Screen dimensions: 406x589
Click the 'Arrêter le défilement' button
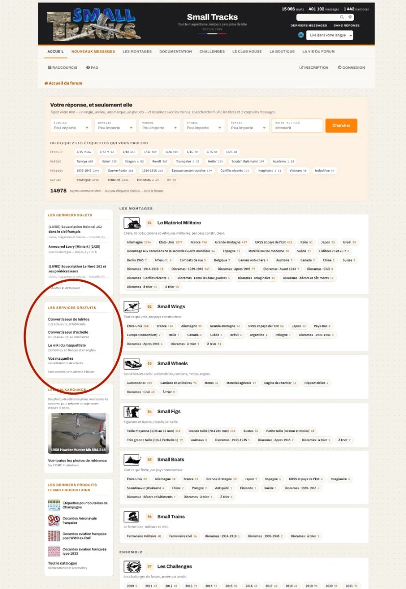tap(66, 288)
